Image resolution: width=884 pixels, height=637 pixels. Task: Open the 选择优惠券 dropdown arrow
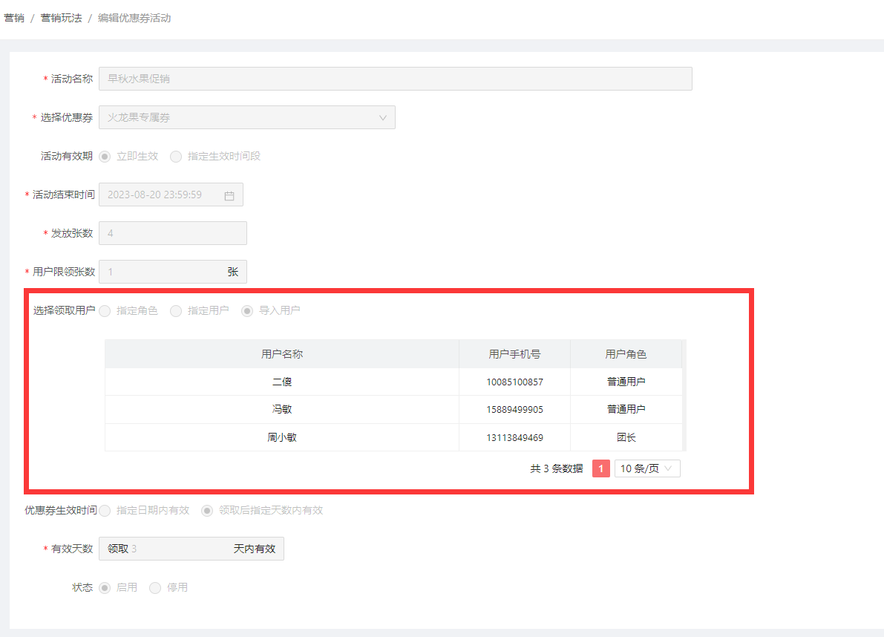383,117
